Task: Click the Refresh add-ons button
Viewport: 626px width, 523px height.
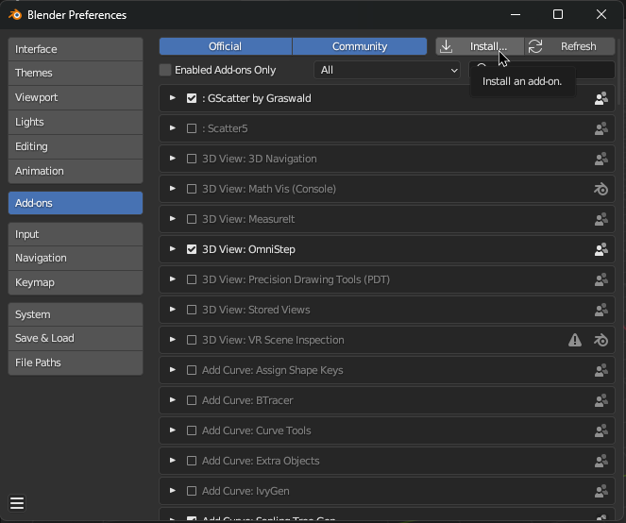Action: pyautogui.click(x=569, y=46)
